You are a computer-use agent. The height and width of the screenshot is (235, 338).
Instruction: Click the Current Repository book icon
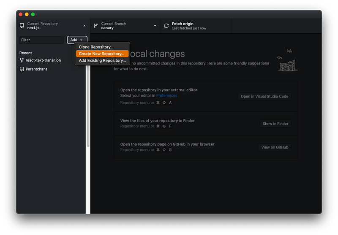[x=22, y=26]
